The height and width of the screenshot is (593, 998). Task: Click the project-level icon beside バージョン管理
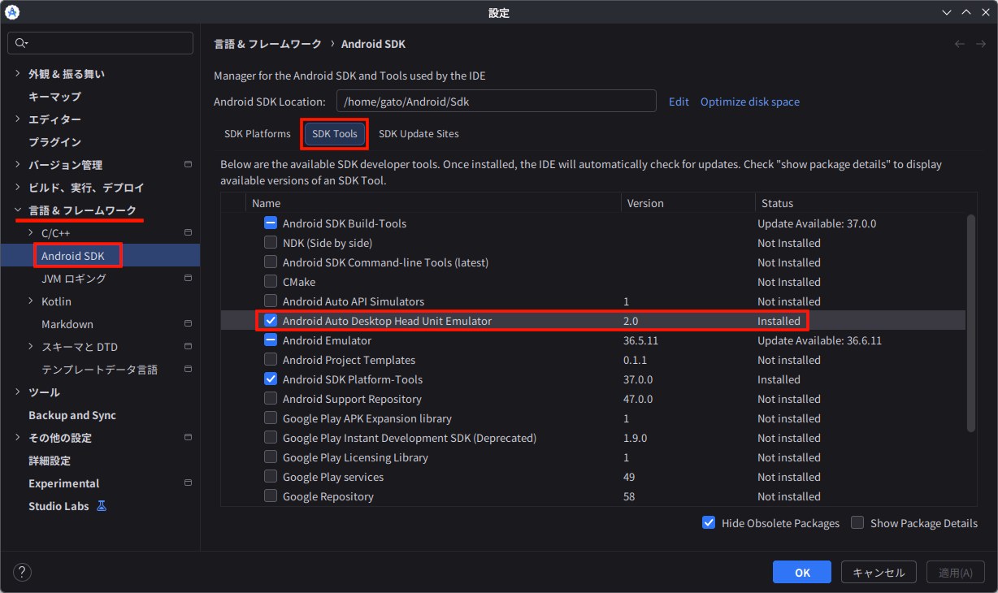[x=188, y=165]
